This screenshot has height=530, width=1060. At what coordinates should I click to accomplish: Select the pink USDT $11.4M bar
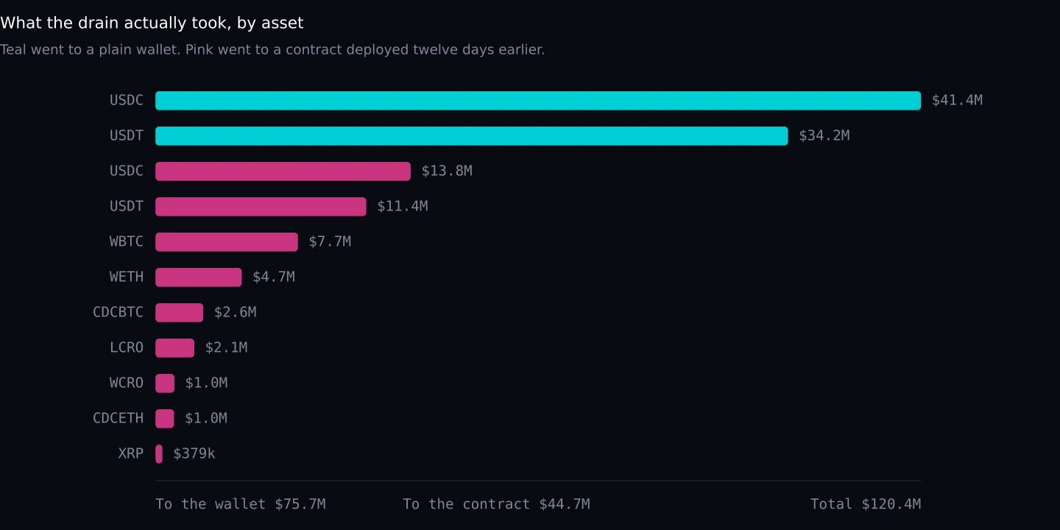(261, 207)
